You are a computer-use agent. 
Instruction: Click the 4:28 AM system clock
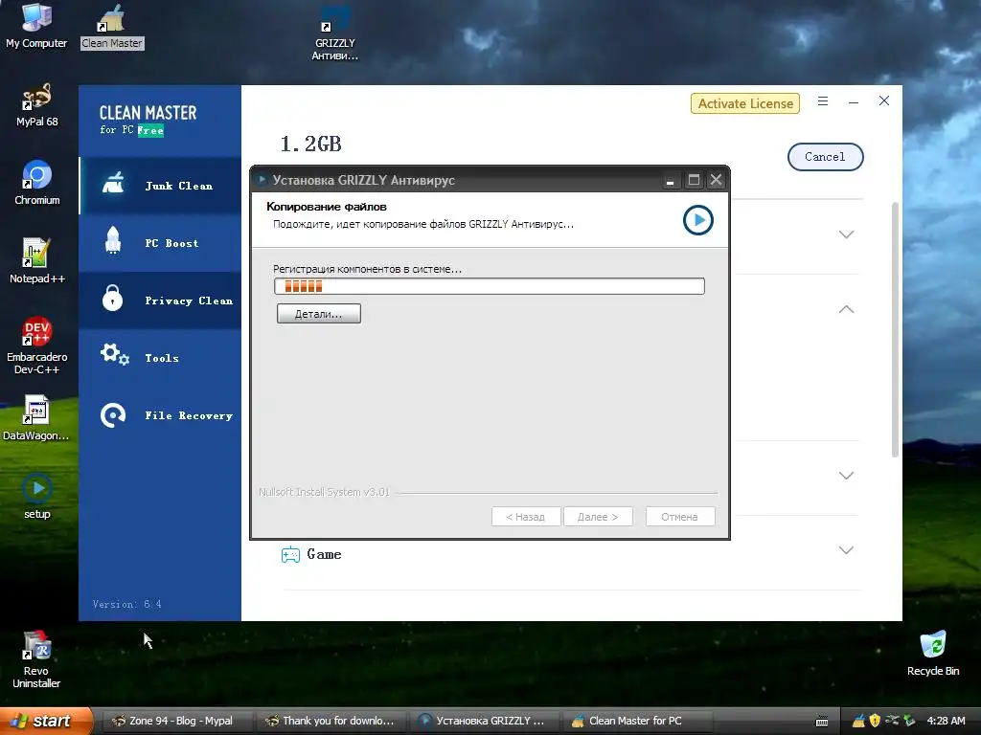tap(946, 721)
